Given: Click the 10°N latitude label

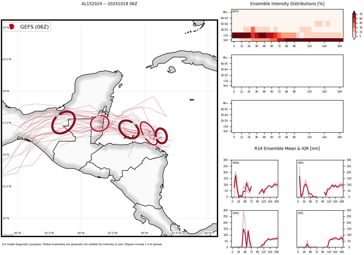Looking at the screenshot, I should [6, 218].
